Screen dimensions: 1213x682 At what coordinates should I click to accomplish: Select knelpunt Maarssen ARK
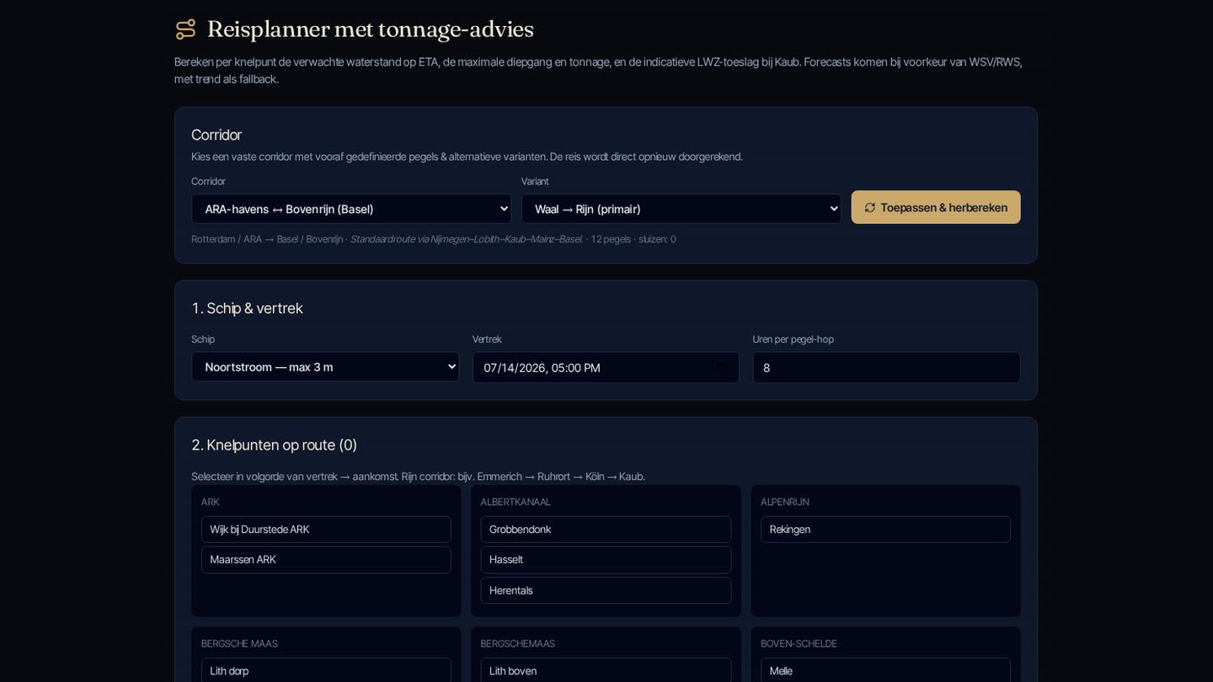click(x=326, y=560)
